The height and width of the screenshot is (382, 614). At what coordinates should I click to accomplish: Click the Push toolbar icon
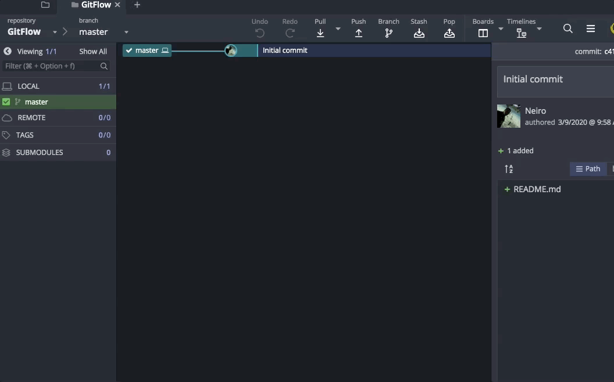click(x=358, y=33)
